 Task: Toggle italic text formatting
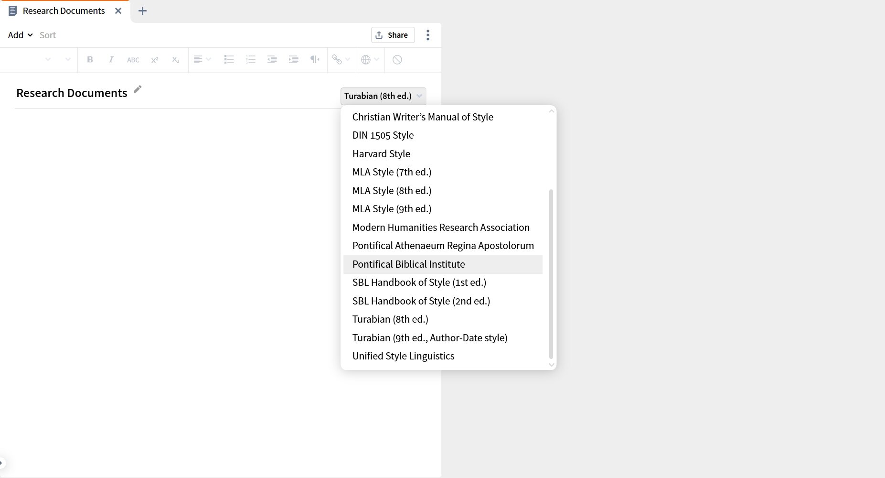111,60
